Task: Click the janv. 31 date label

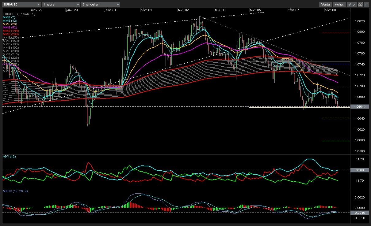Action: coord(110,10)
